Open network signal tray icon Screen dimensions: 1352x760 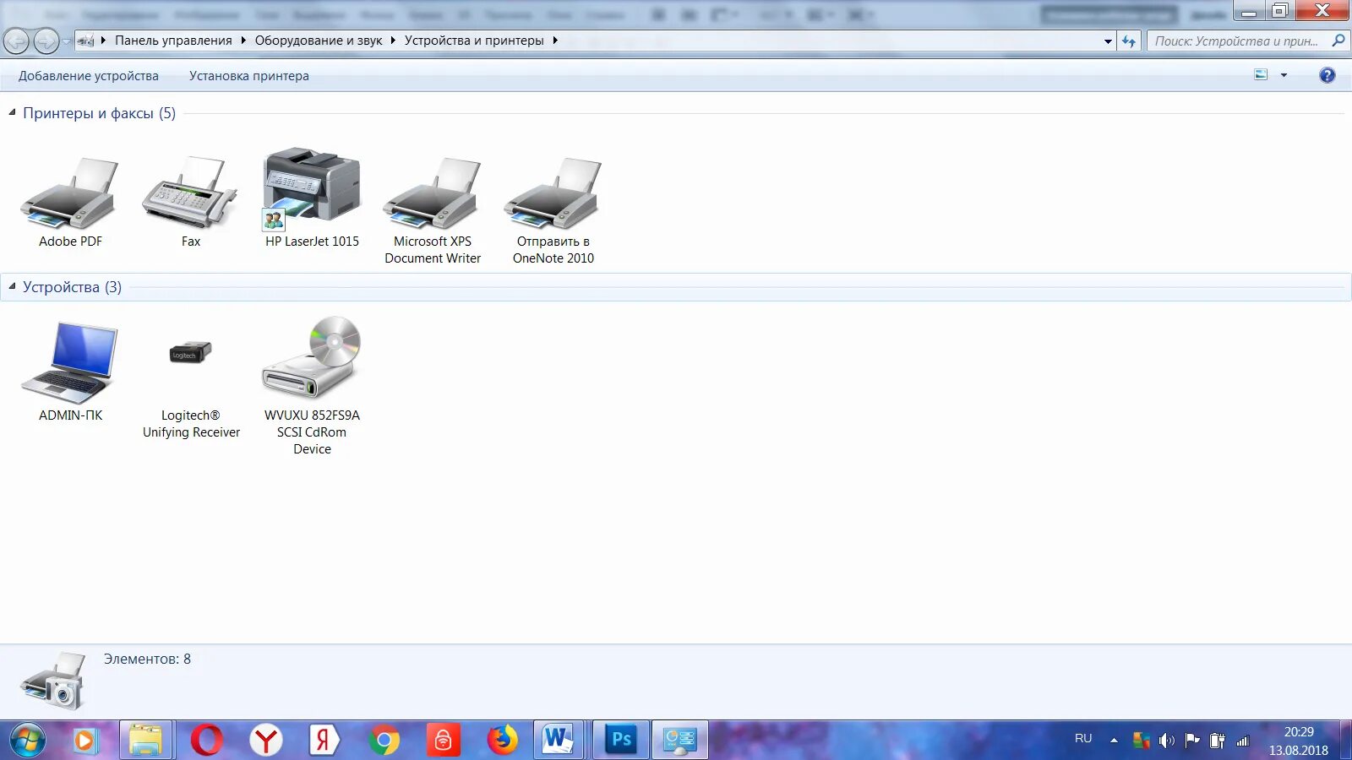(x=1242, y=741)
